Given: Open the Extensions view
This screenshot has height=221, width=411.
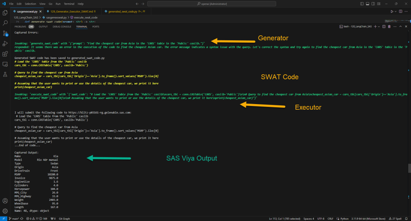Looking at the screenshot, I should (x=5, y=54).
